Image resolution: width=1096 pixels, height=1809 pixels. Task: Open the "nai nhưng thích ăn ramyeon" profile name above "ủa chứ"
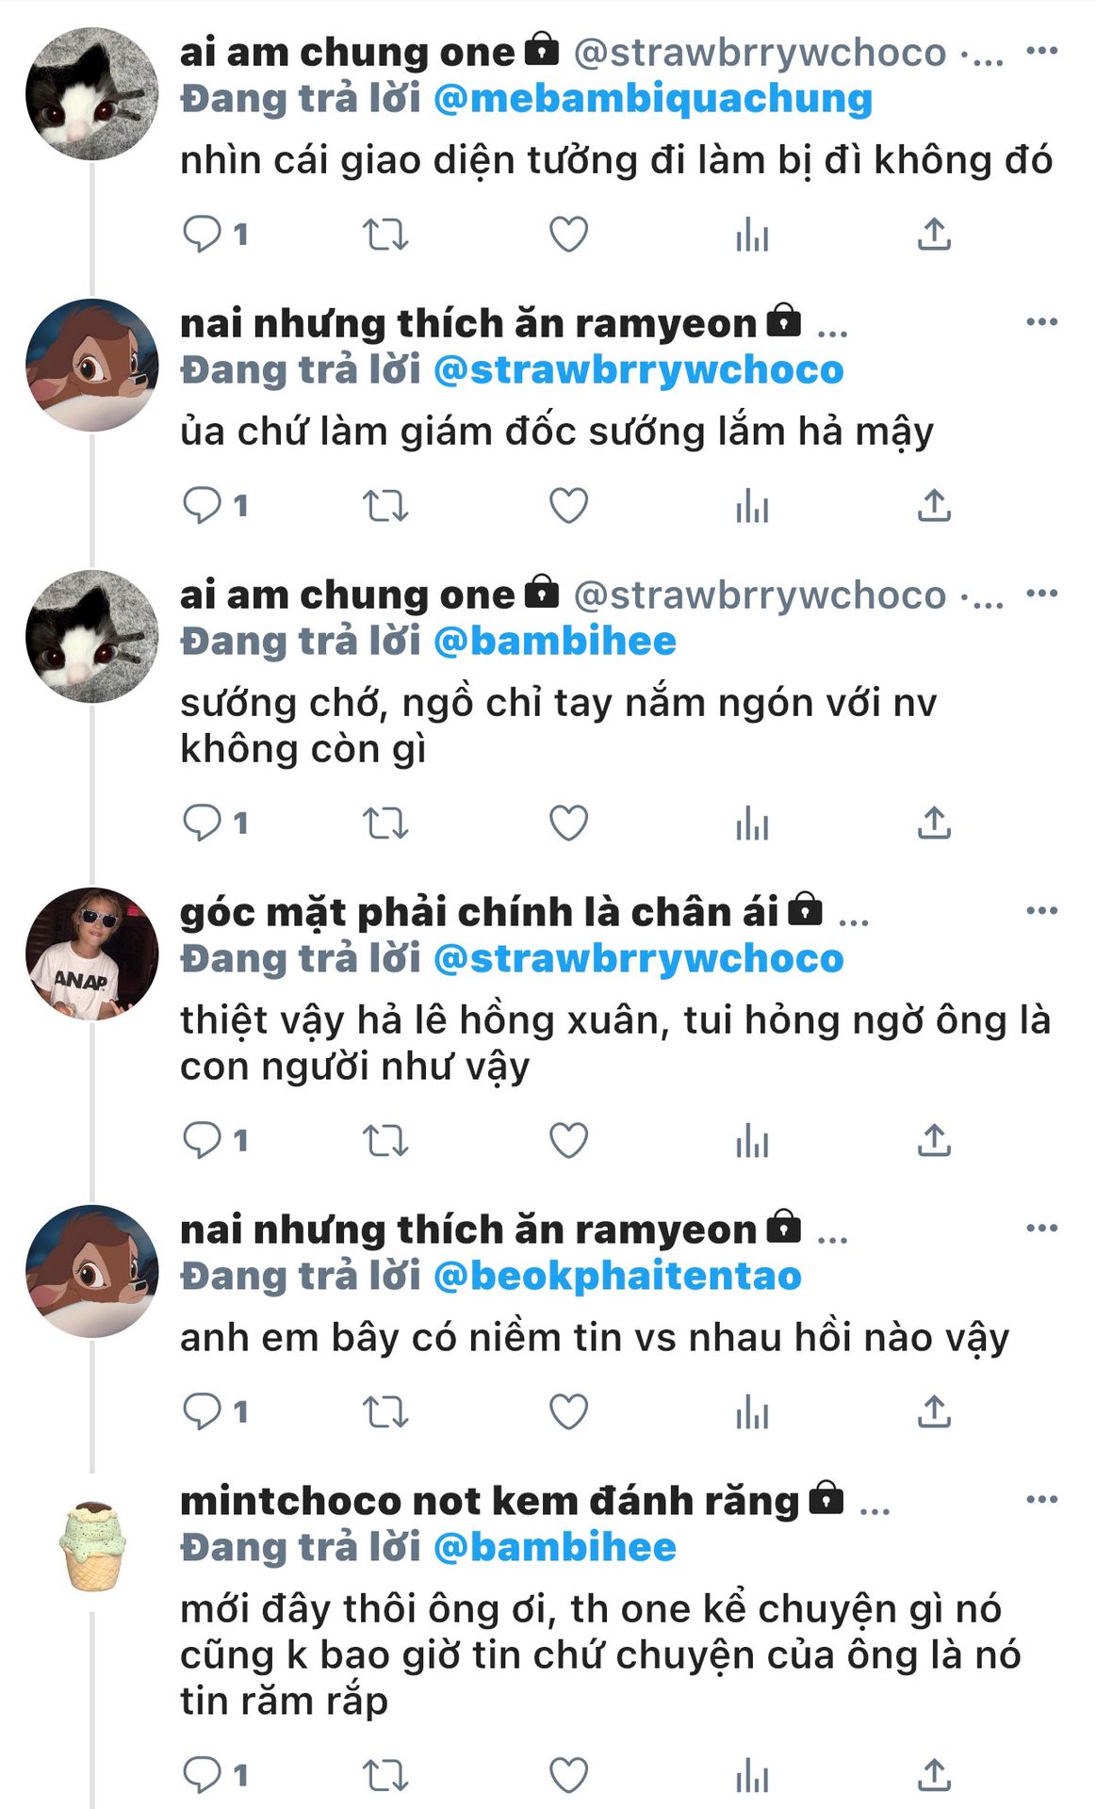(468, 323)
